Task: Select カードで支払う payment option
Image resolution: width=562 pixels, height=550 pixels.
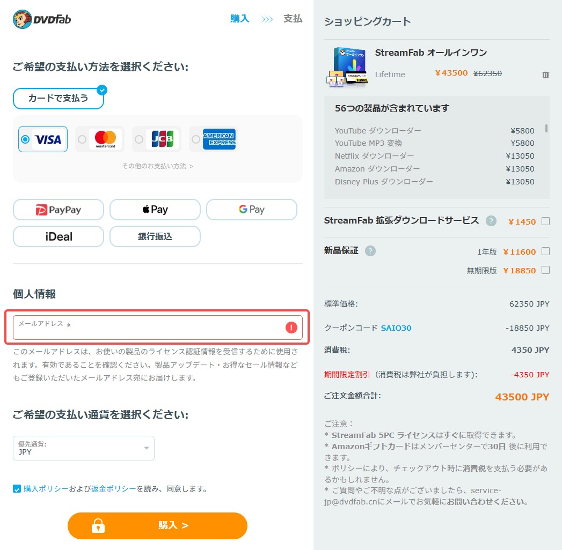Action: click(x=59, y=99)
